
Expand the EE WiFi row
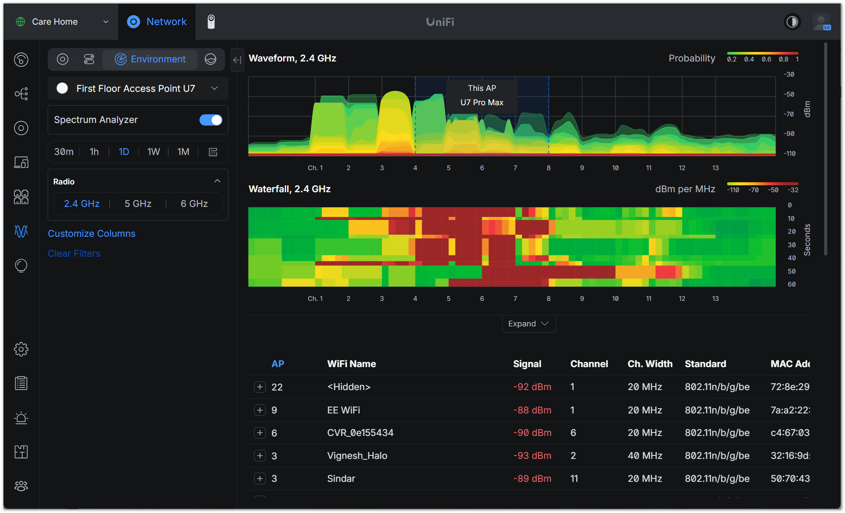pos(260,410)
